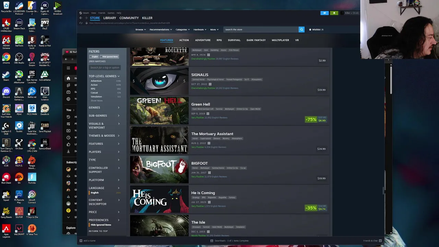Open The Mortuary Assistant game listing
The height and width of the screenshot is (247, 439).
(x=229, y=140)
